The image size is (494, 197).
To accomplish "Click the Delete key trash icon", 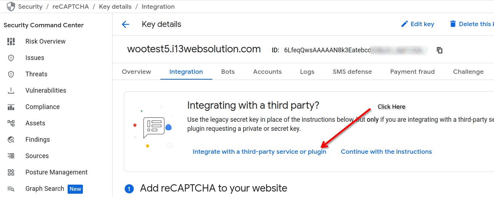I will click(x=453, y=24).
